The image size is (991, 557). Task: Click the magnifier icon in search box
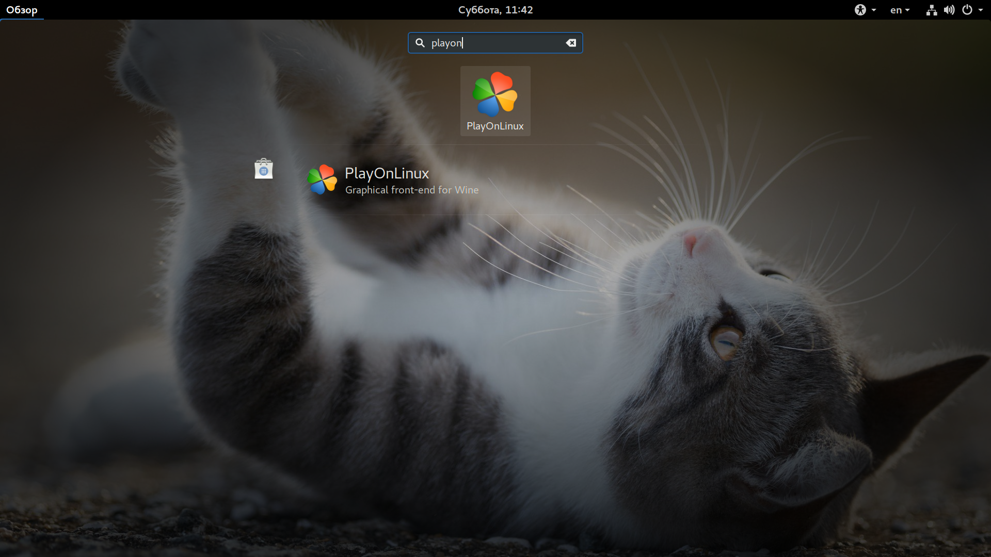tap(420, 43)
